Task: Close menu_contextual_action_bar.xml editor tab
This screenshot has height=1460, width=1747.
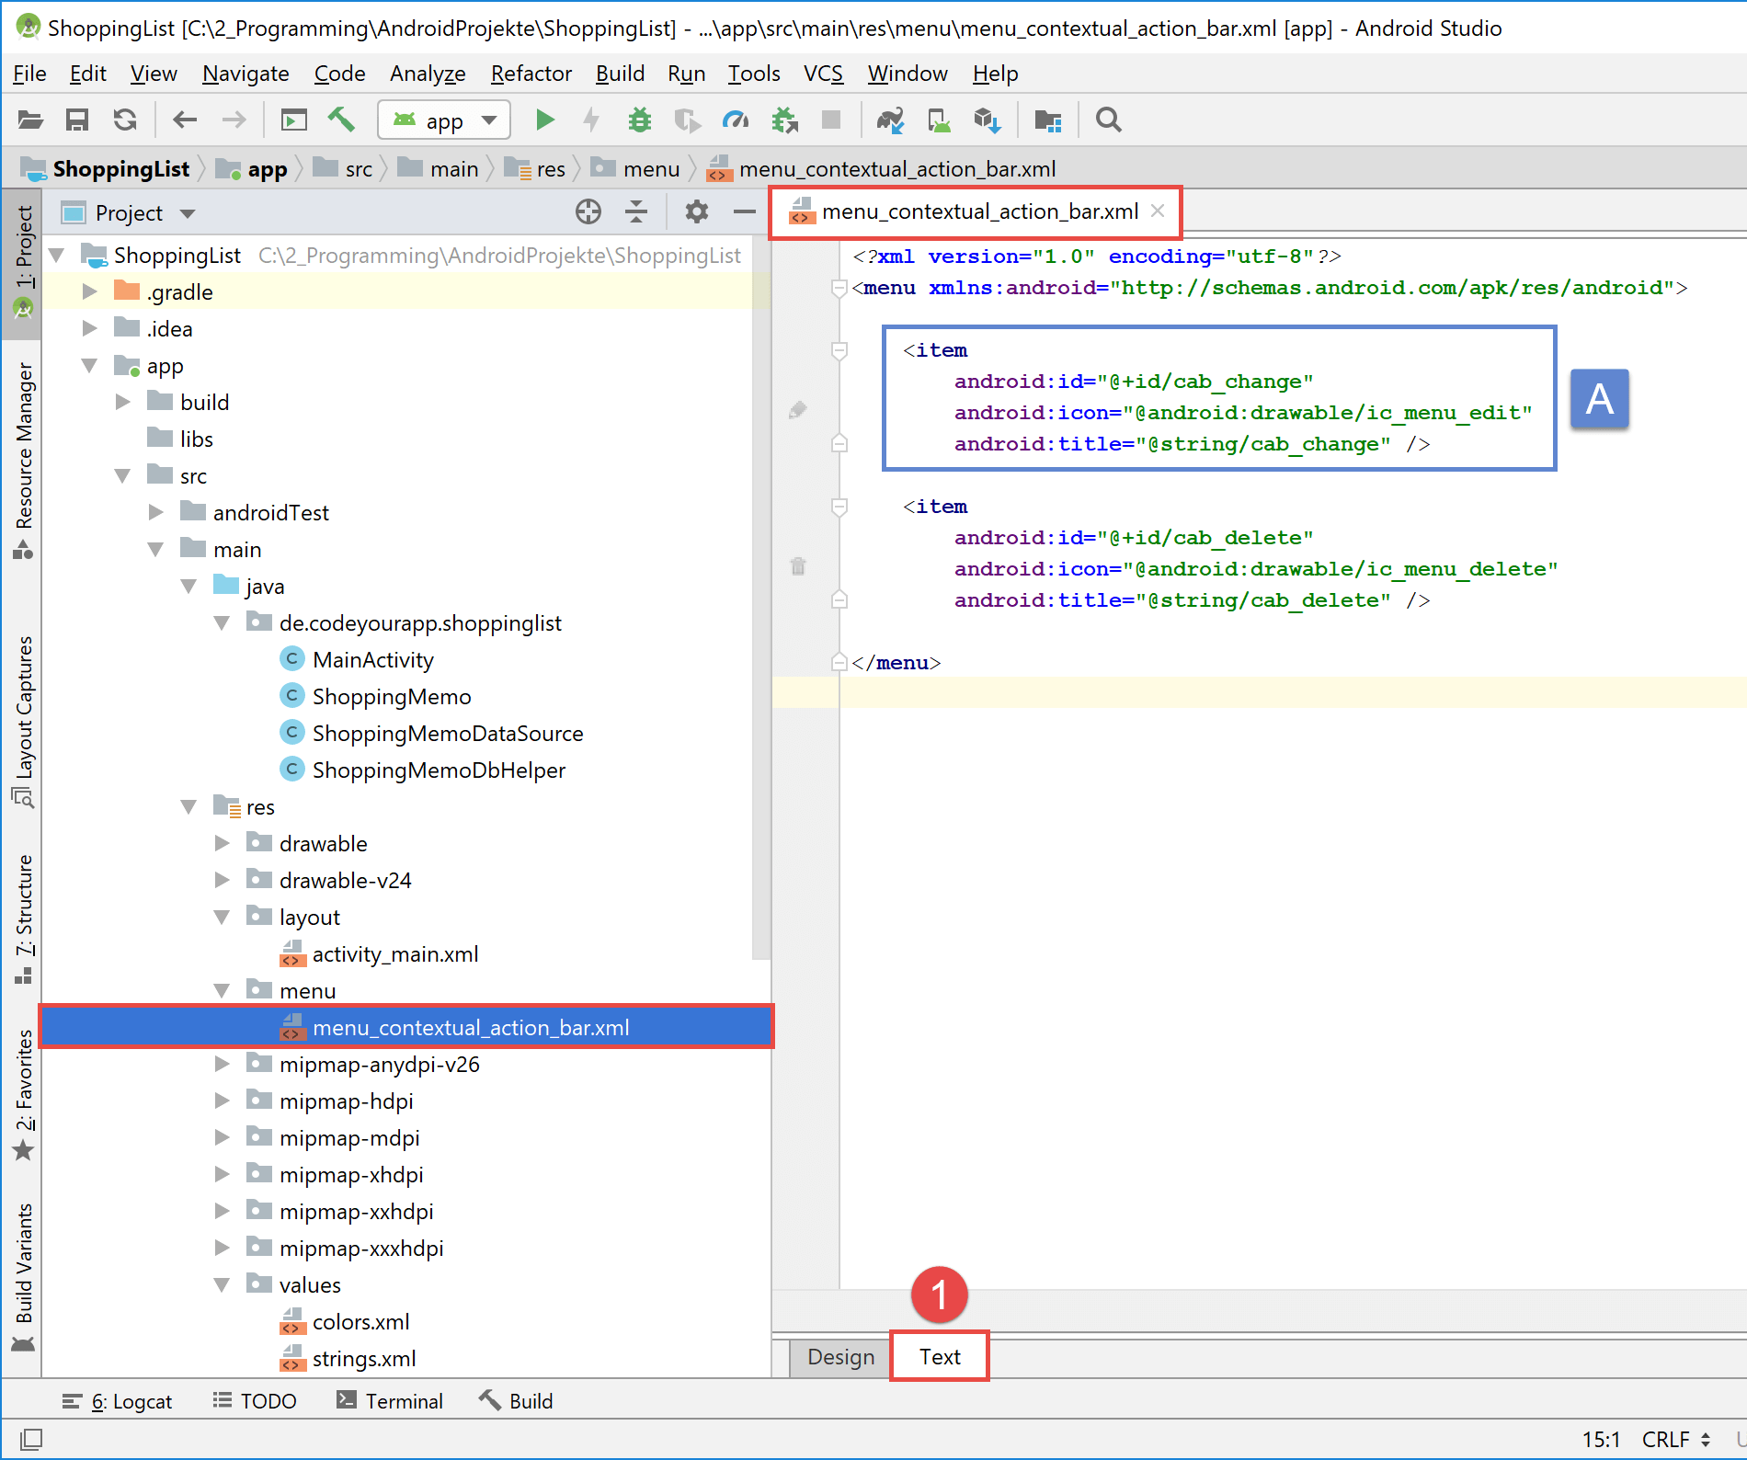Action: pyautogui.click(x=1158, y=211)
